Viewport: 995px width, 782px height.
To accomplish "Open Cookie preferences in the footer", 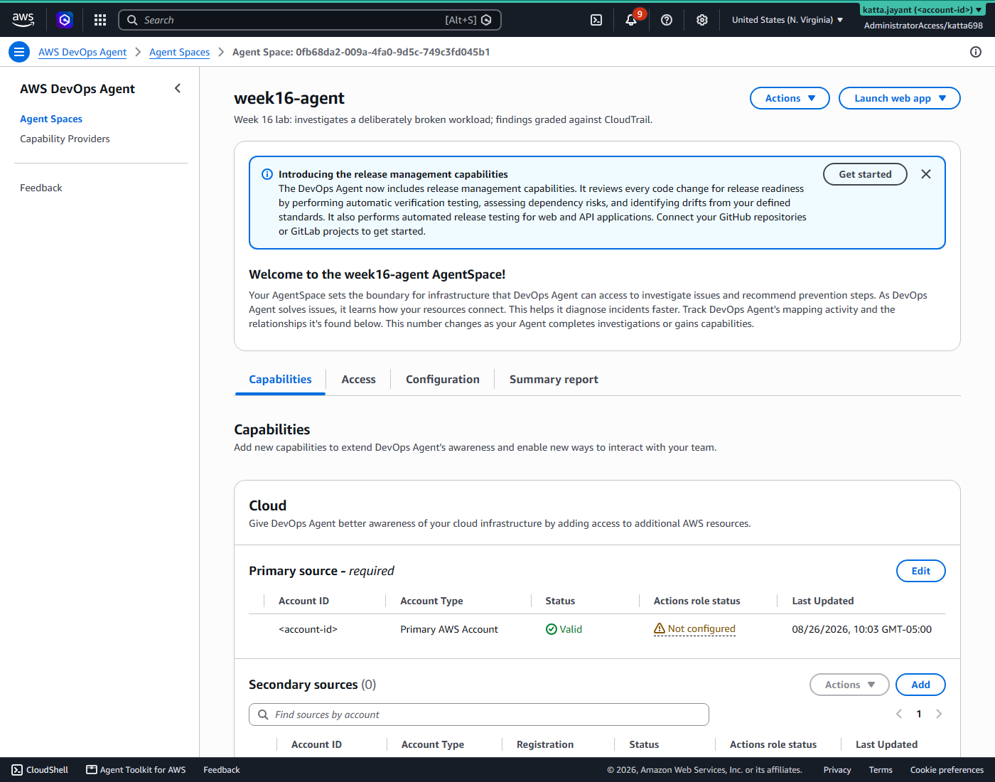I will tap(947, 770).
